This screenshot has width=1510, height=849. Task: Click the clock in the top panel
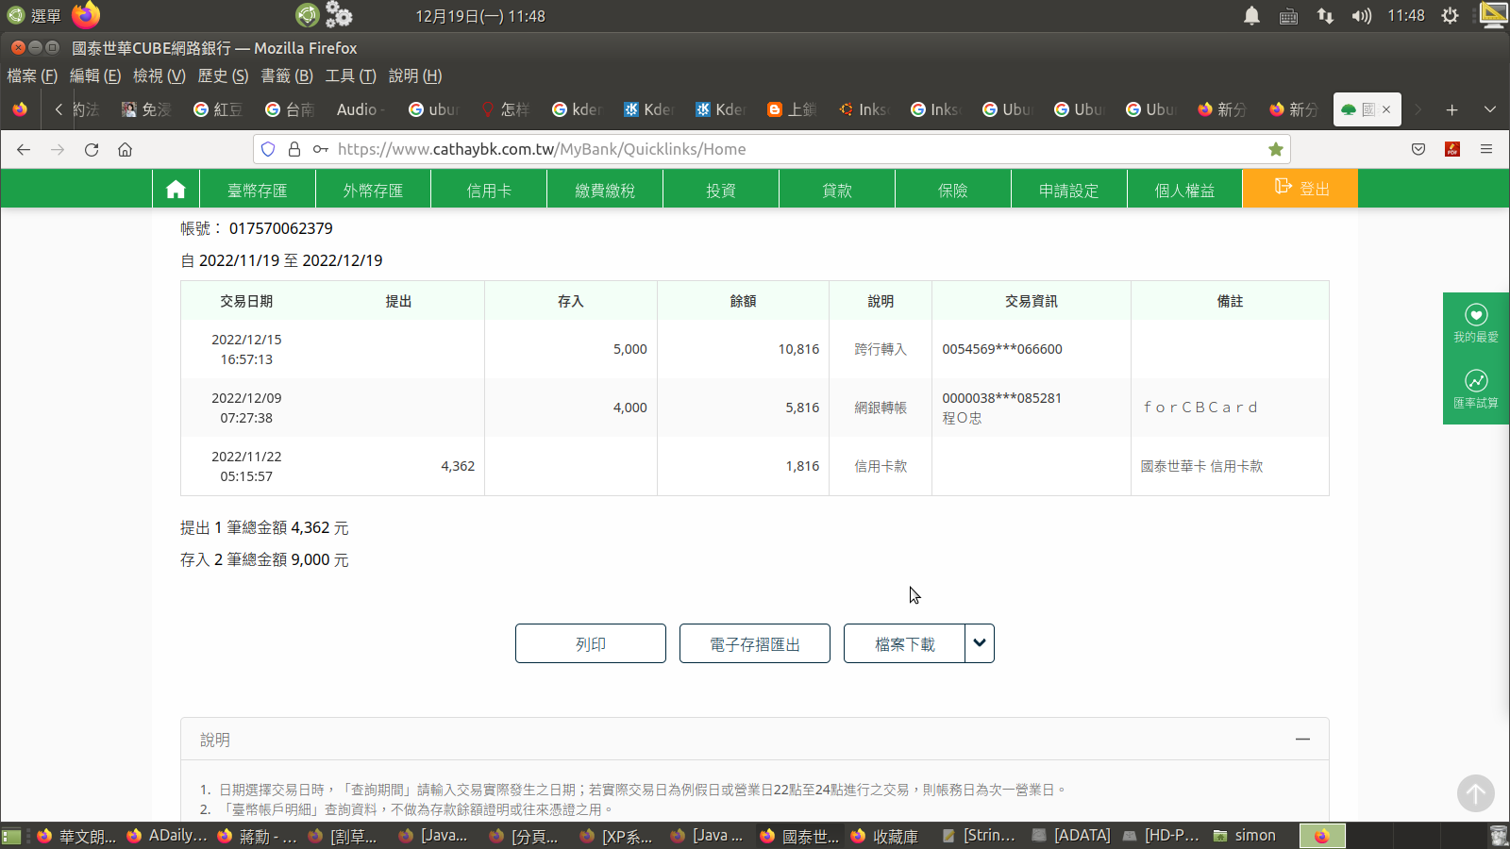coord(1406,15)
